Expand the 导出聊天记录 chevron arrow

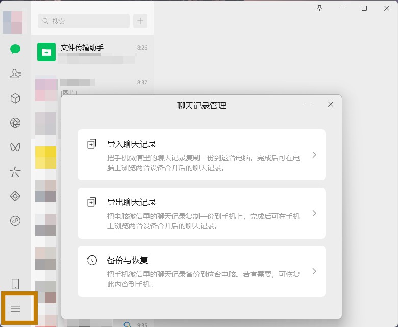click(x=314, y=213)
